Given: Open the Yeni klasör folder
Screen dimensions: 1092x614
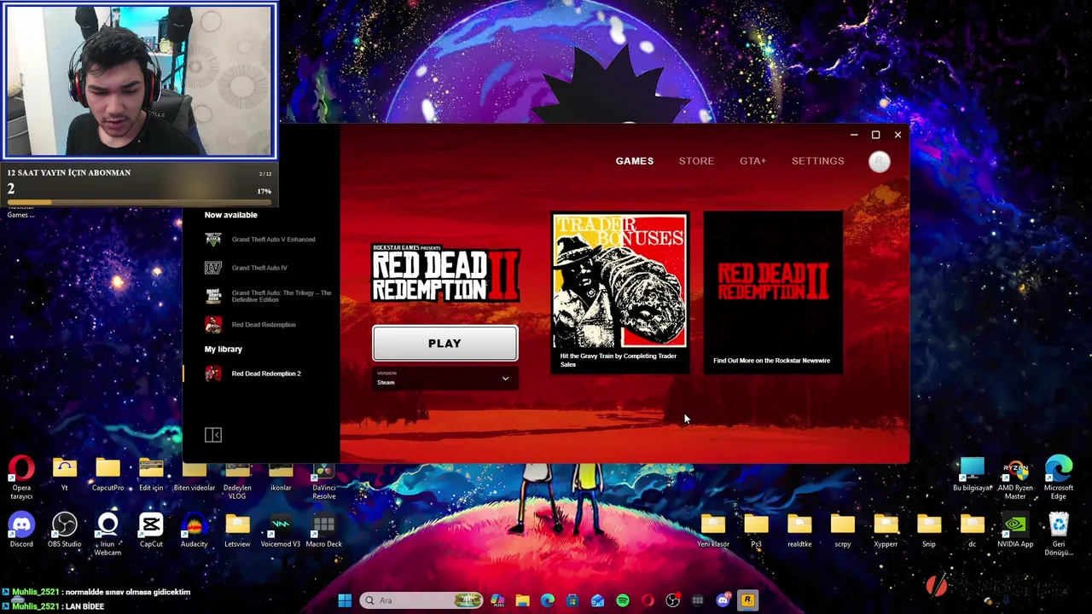Looking at the screenshot, I should [x=713, y=530].
